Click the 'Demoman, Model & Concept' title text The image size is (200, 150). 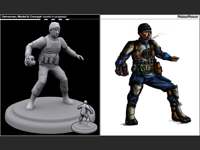point(22,17)
